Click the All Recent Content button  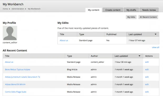coord(148,17)
